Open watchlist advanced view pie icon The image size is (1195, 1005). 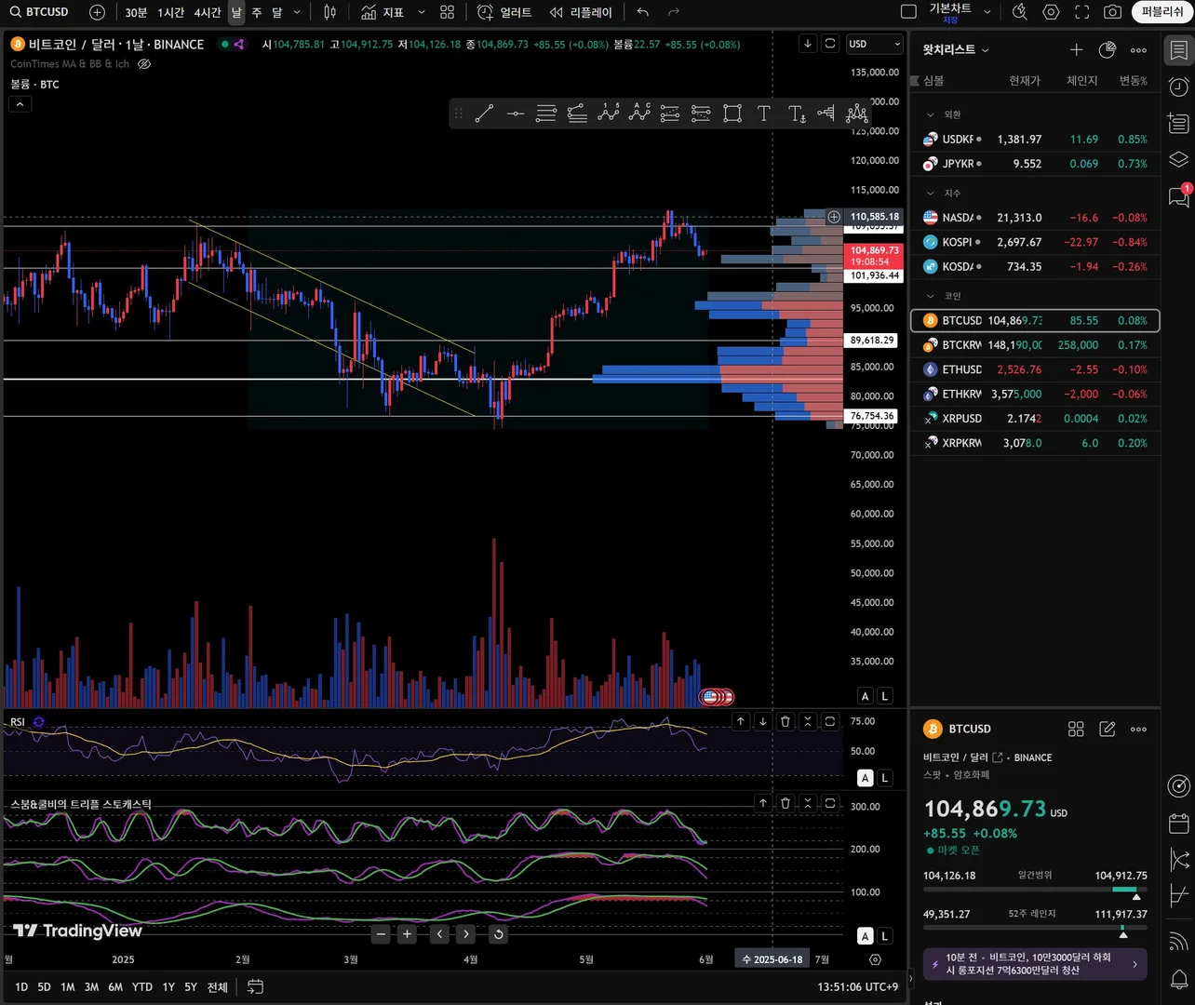click(1107, 50)
